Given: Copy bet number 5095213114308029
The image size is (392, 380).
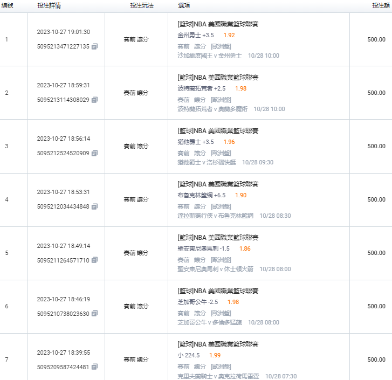Looking at the screenshot, I should tap(94, 100).
